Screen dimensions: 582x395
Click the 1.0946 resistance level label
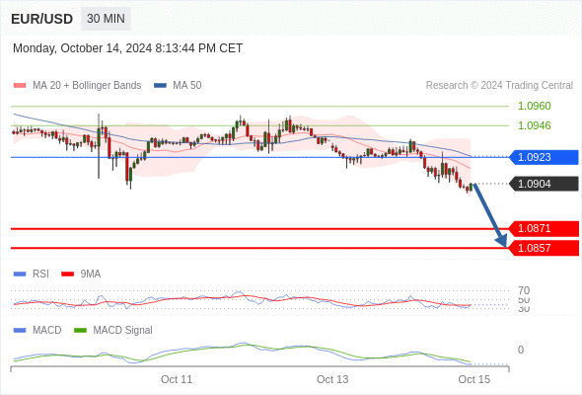pos(534,125)
